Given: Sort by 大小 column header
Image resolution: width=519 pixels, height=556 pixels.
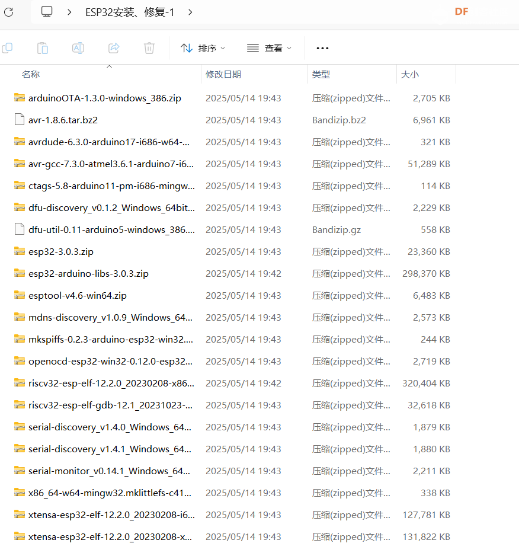Looking at the screenshot, I should point(409,75).
